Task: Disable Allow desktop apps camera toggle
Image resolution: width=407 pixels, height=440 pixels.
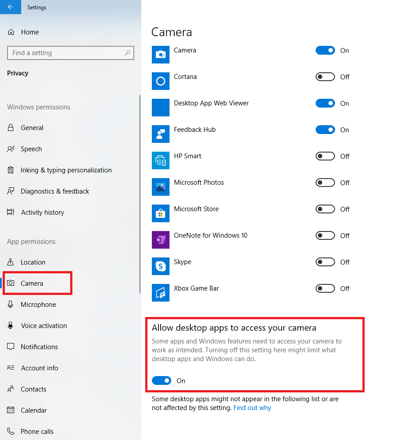Action: point(162,380)
